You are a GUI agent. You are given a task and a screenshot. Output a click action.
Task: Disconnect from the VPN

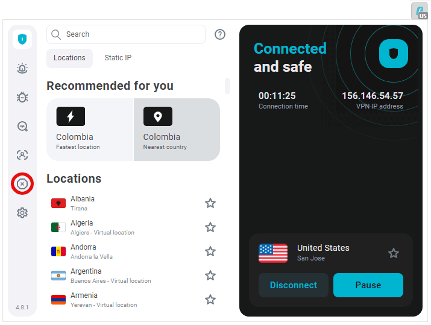click(294, 285)
